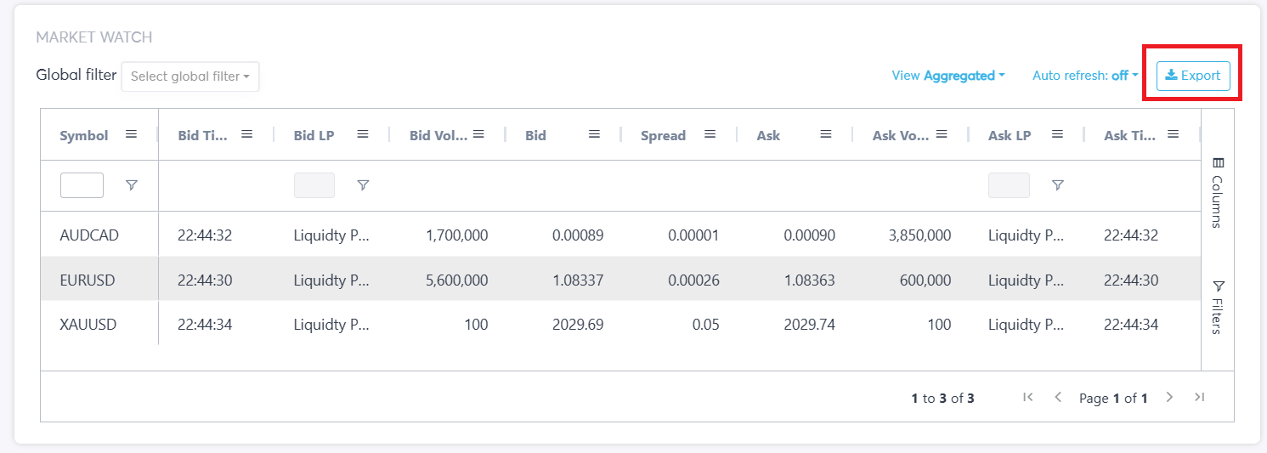Viewport: 1267px width, 453px height.
Task: Focus the Symbol filter text box
Action: click(x=82, y=185)
